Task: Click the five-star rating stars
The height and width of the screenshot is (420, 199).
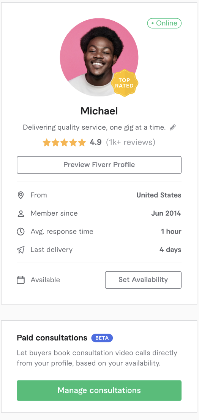Action: point(64,142)
